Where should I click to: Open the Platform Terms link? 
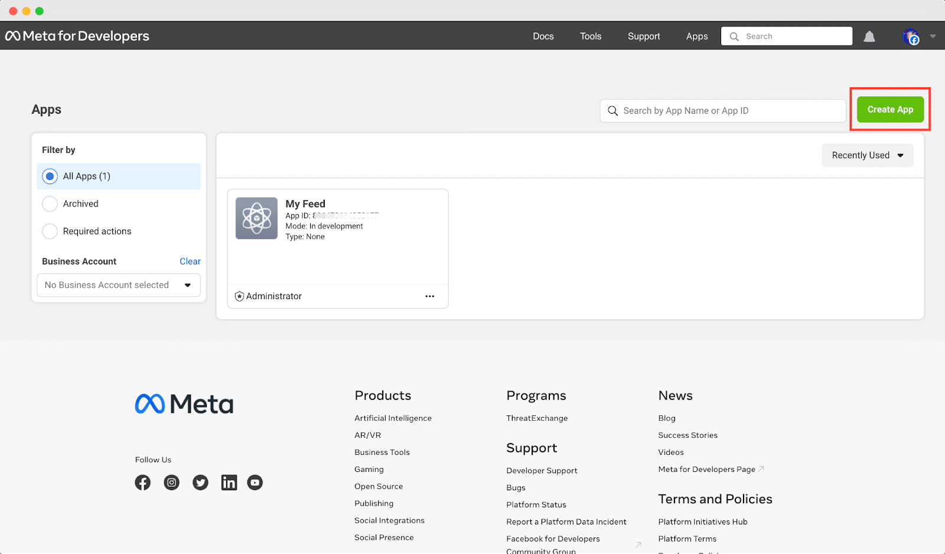(687, 539)
